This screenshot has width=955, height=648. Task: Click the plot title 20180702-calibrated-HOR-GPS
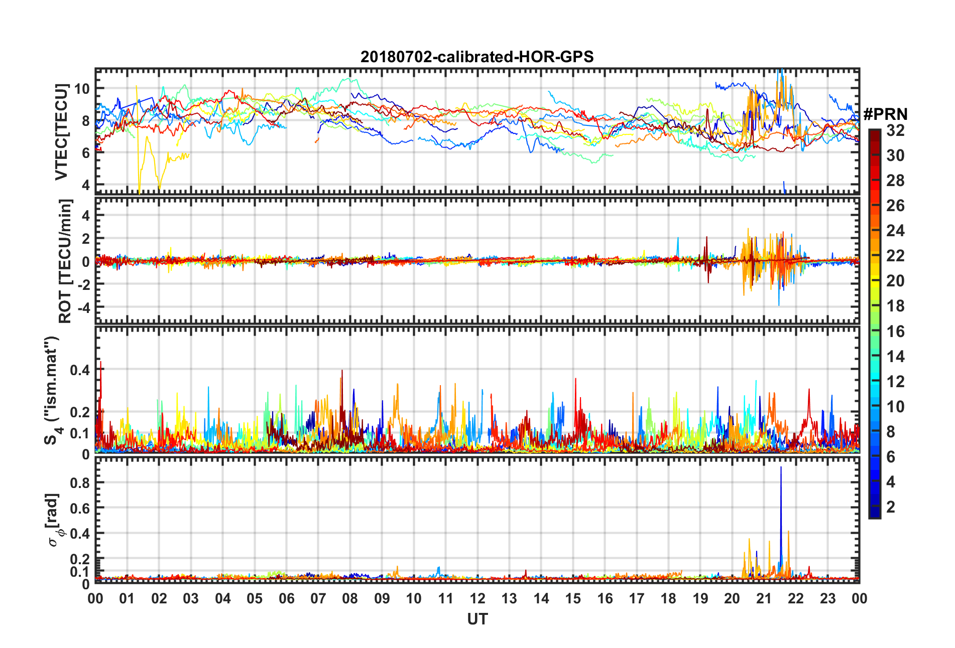(477, 57)
